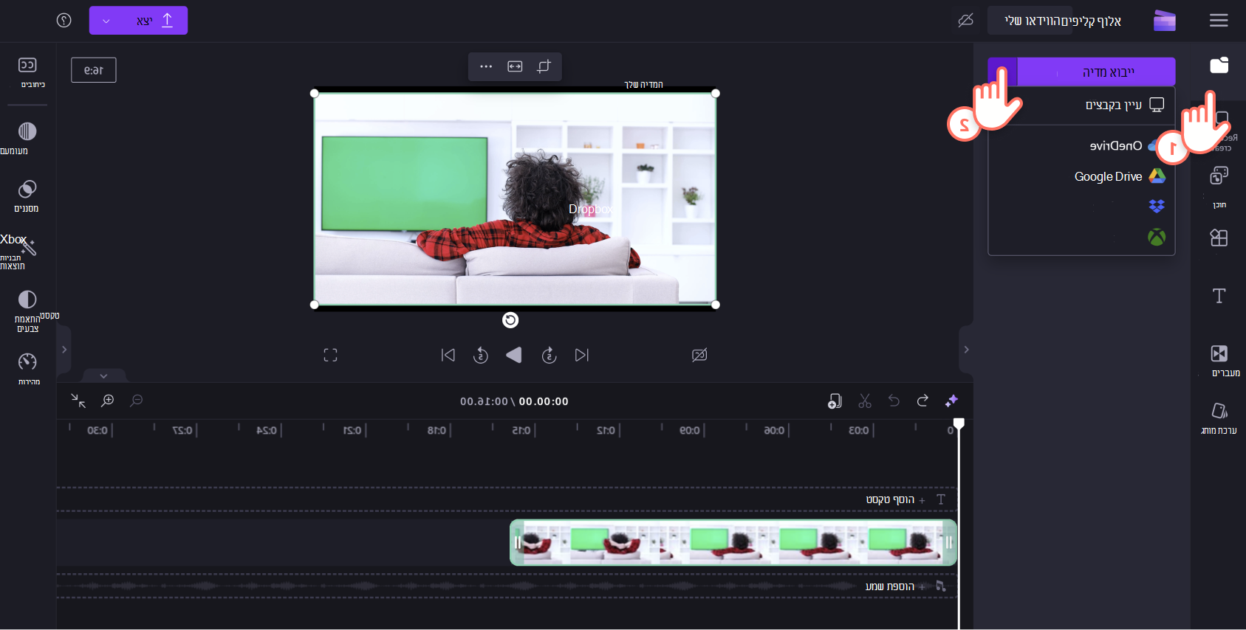Open the hamburger main menu
Screen dimensions: 1246x630
tap(1219, 21)
